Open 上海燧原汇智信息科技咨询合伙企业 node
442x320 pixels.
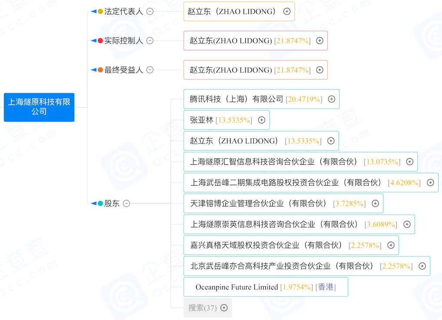coord(300,162)
